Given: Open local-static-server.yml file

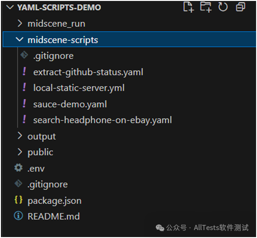Looking at the screenshot, I should click(x=79, y=88).
